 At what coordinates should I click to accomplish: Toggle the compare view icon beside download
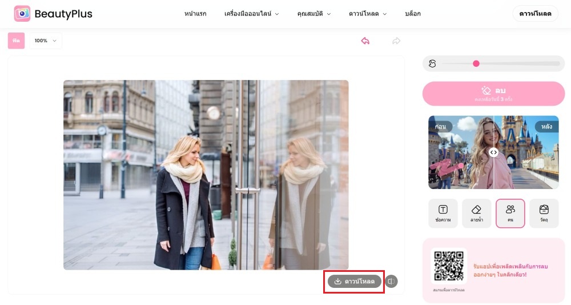(x=391, y=282)
